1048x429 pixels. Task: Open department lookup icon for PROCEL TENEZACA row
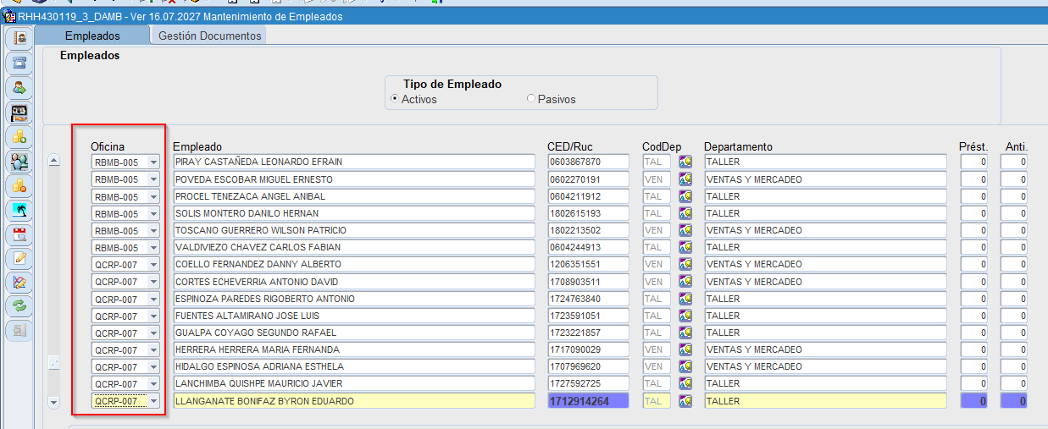coord(685,196)
